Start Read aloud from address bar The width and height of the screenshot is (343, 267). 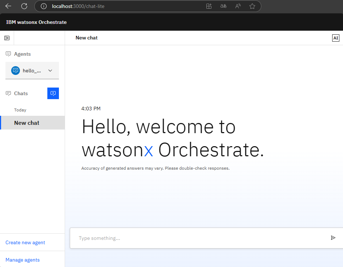point(238,6)
